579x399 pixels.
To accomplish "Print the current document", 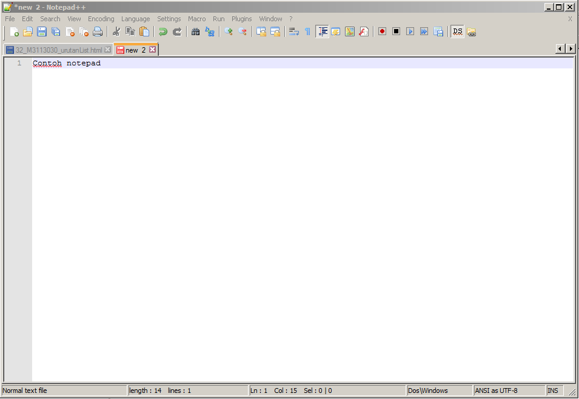I will (98, 31).
